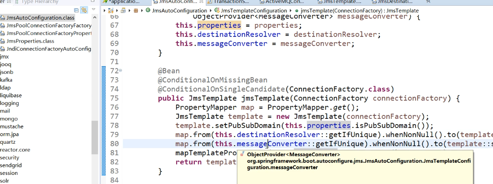Select the orm.jpa package
Screen dimensions: 493x184
click(10, 134)
